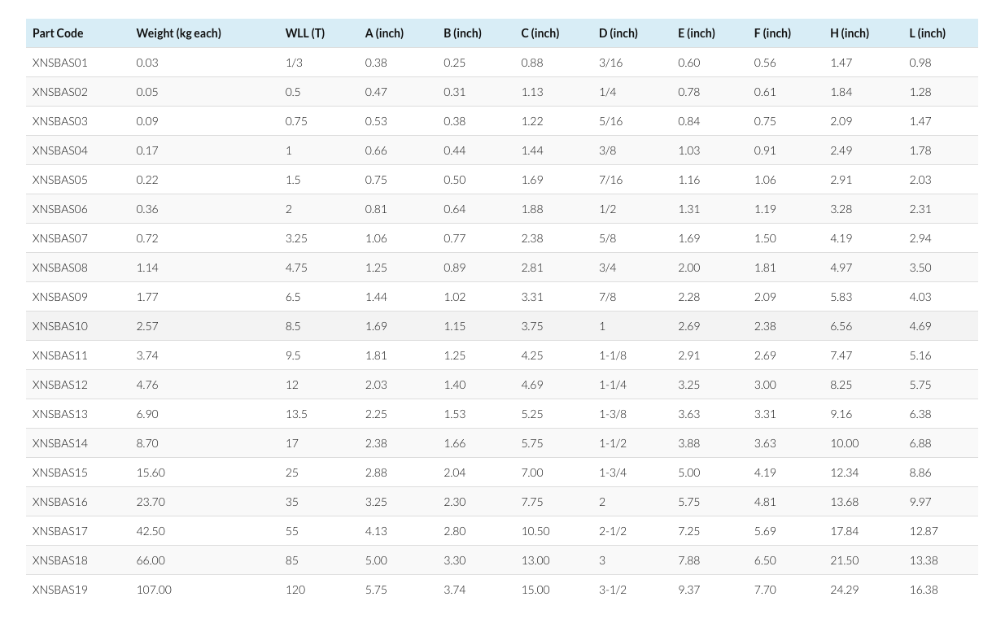Click the E (inch) column header
The image size is (992, 623).
697,33
